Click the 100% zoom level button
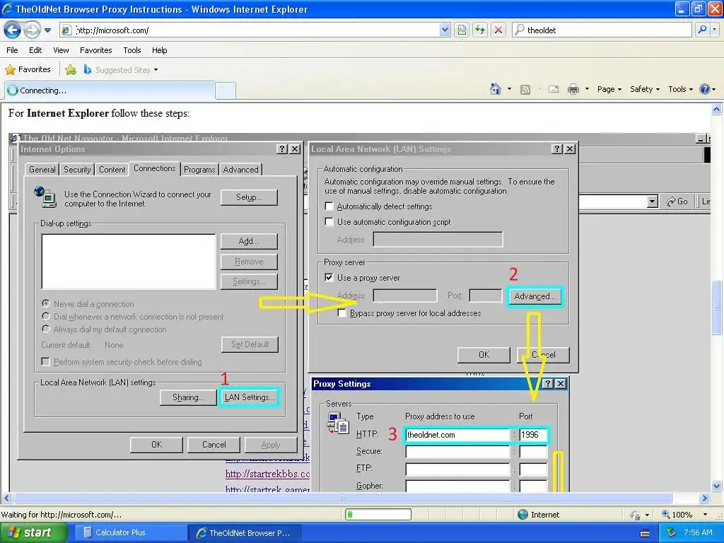This screenshot has height=543, width=724. pyautogui.click(x=677, y=515)
